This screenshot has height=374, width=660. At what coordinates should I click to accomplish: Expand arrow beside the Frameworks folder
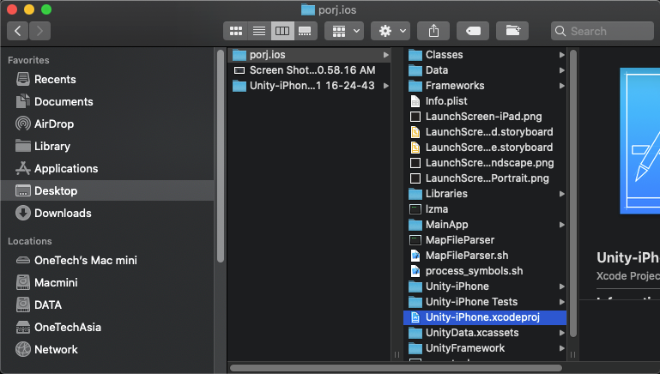click(561, 86)
